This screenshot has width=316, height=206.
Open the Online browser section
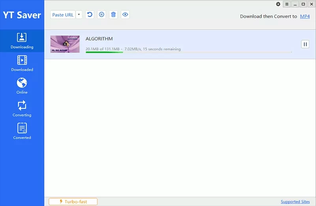(22, 86)
